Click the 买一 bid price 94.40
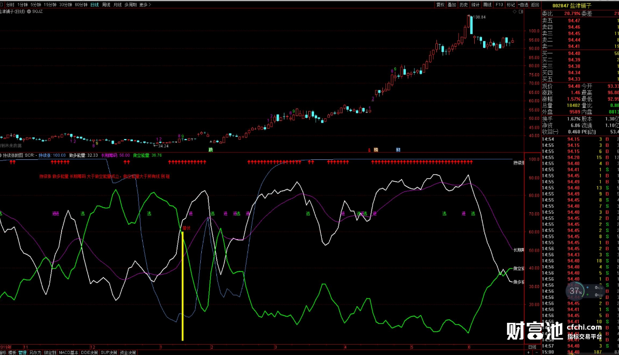Screen dimensions: 619x355 [x=574, y=53]
